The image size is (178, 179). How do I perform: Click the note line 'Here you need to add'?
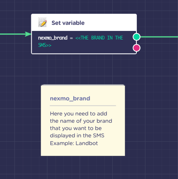(x=78, y=114)
